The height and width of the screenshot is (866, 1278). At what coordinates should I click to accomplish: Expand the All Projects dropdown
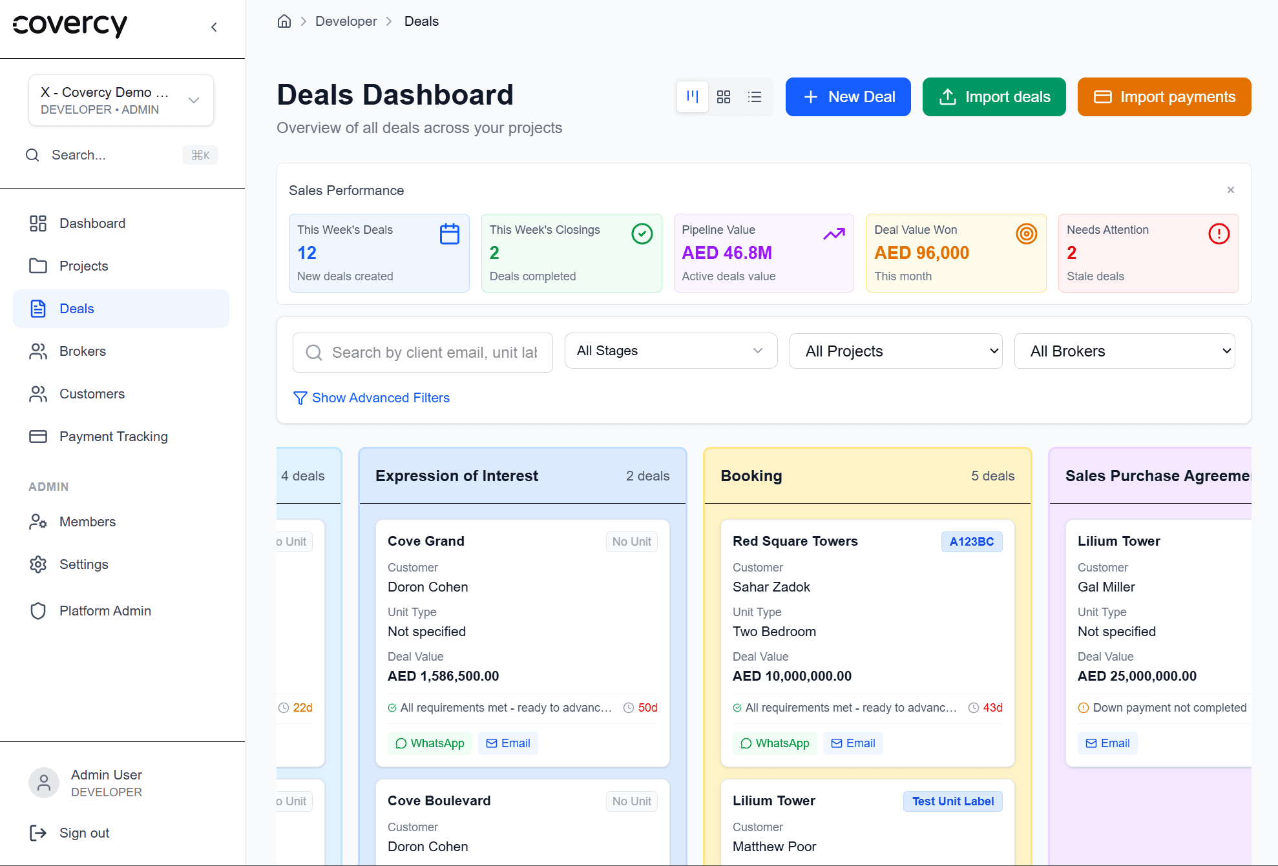pos(896,351)
